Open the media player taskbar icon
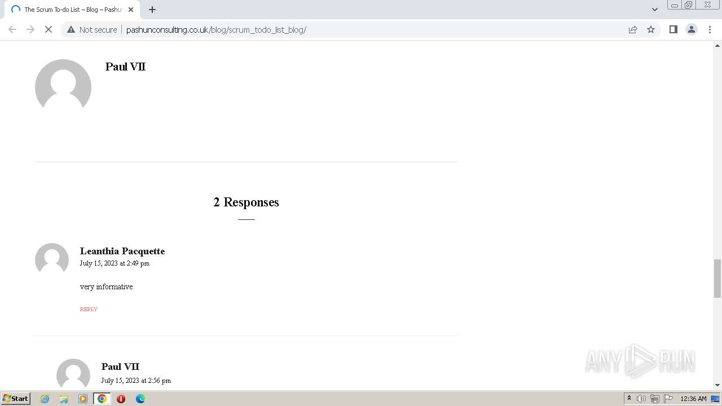 point(83,399)
